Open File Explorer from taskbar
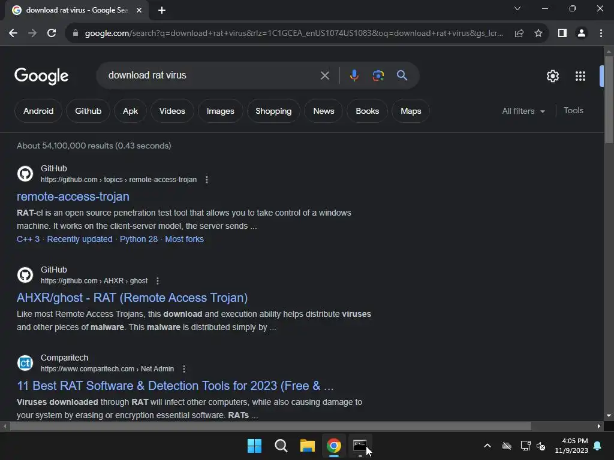The height and width of the screenshot is (460, 614). click(x=308, y=446)
